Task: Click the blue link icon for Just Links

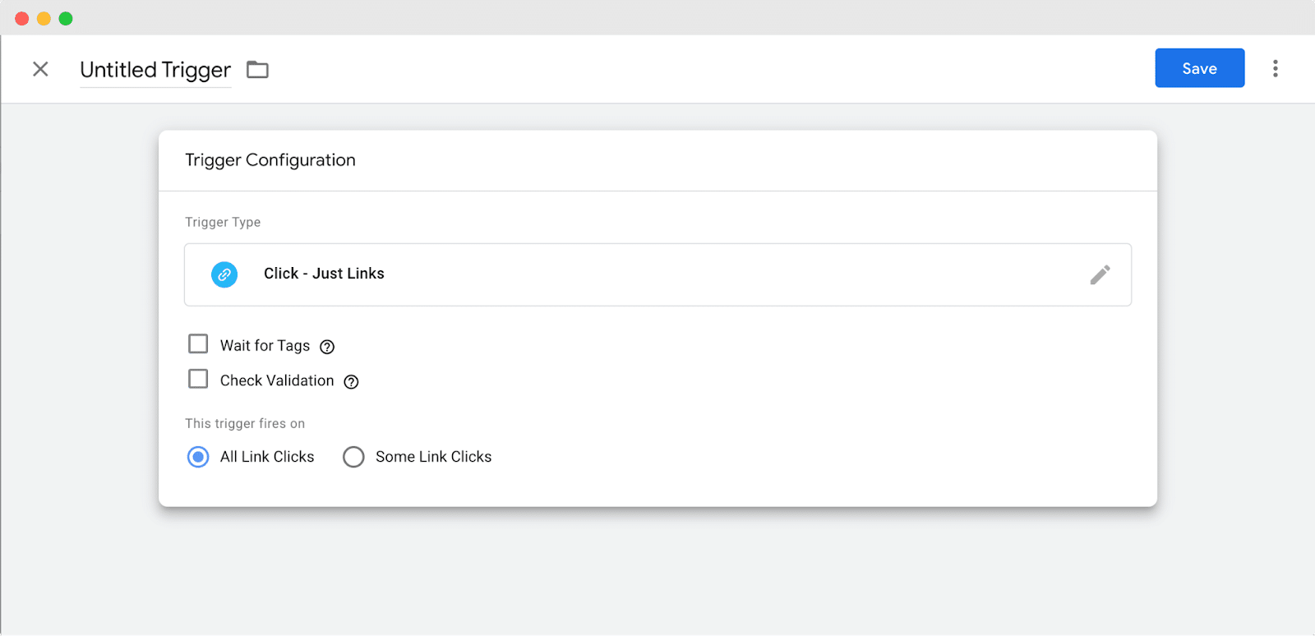Action: (x=224, y=274)
